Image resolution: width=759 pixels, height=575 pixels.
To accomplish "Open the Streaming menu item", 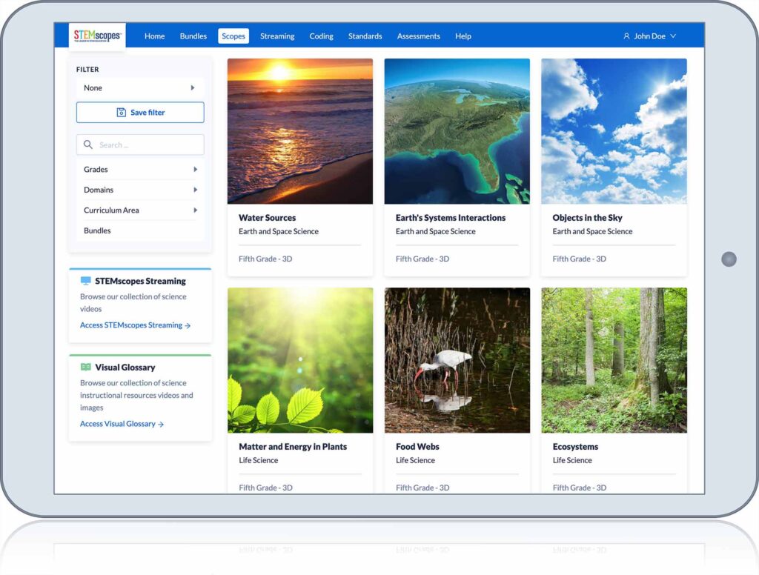I will [x=277, y=36].
